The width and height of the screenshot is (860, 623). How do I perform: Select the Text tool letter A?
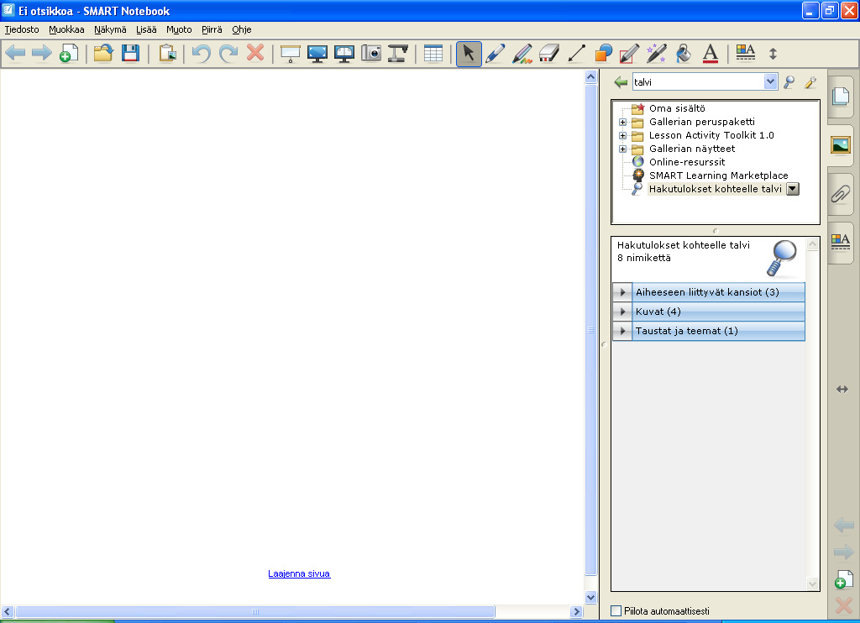pyautogui.click(x=711, y=53)
